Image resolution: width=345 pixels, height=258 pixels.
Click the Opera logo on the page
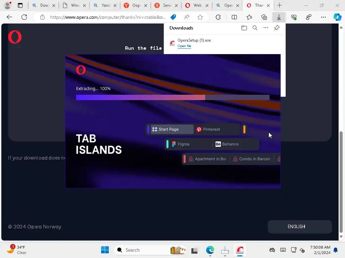(15, 37)
